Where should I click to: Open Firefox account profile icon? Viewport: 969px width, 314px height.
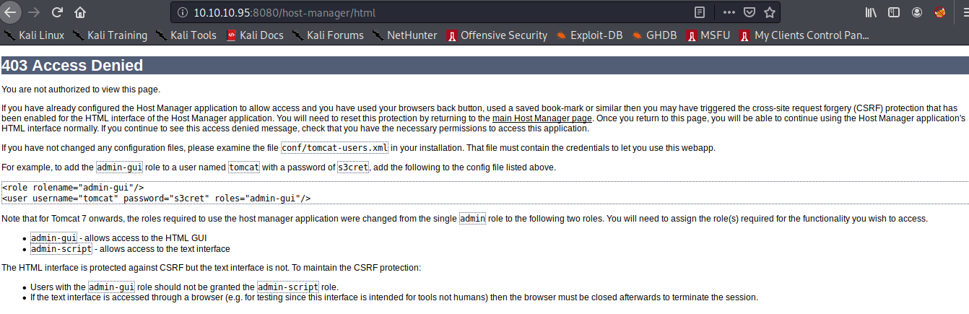tap(917, 12)
